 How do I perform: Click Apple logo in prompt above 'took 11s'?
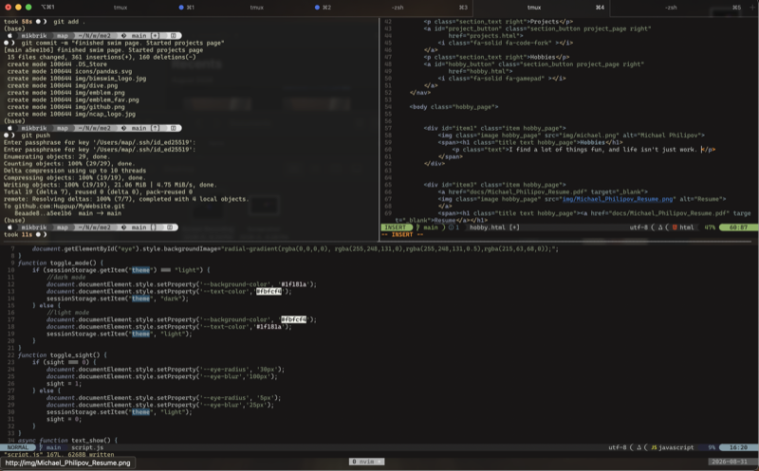tap(9, 227)
